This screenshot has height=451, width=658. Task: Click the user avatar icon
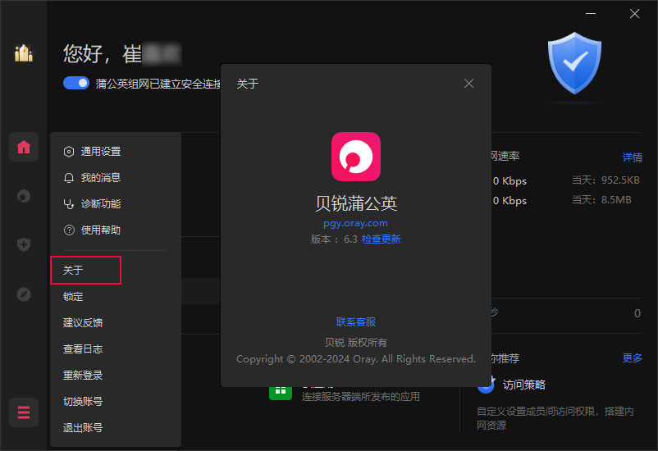point(24,53)
